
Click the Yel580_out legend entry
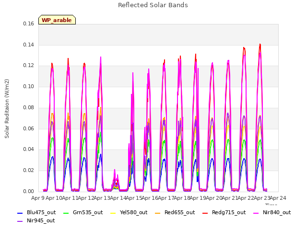pos(129,212)
